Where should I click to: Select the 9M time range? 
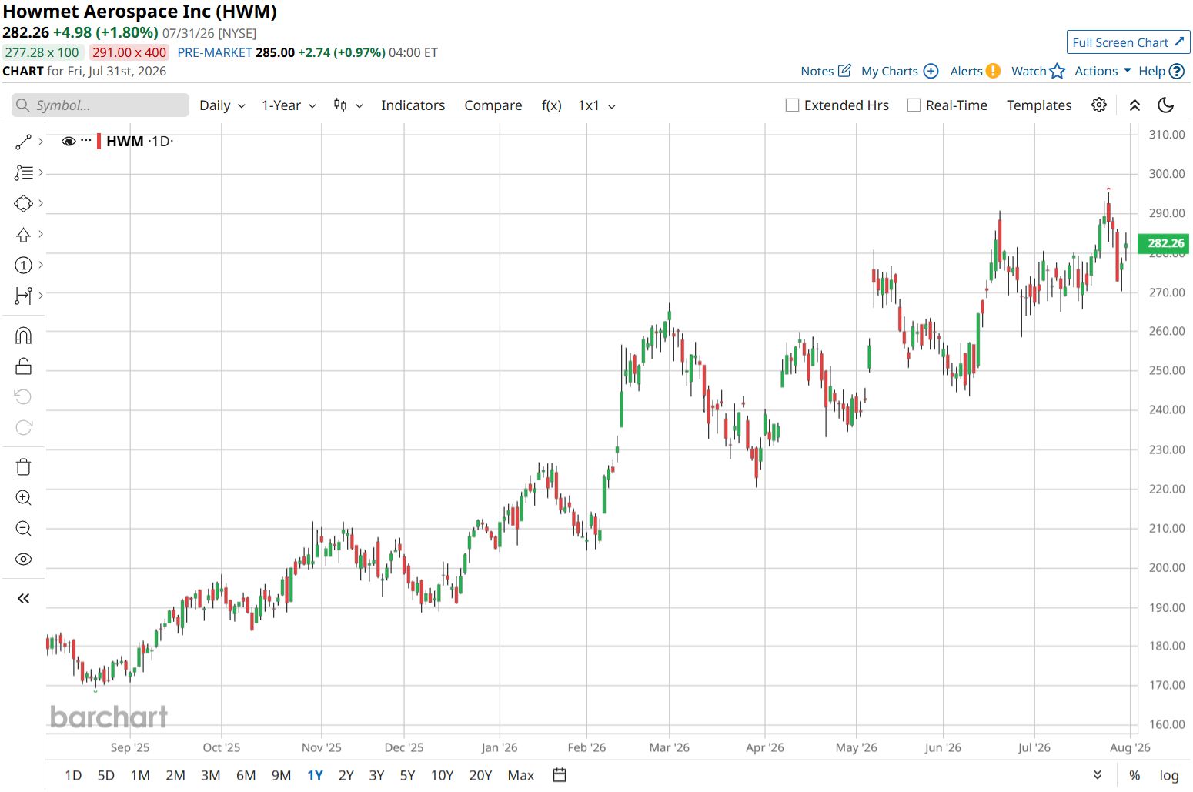click(281, 775)
